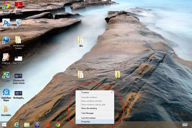Click the Windows Start button
This screenshot has width=192, height=128.
(4, 125)
